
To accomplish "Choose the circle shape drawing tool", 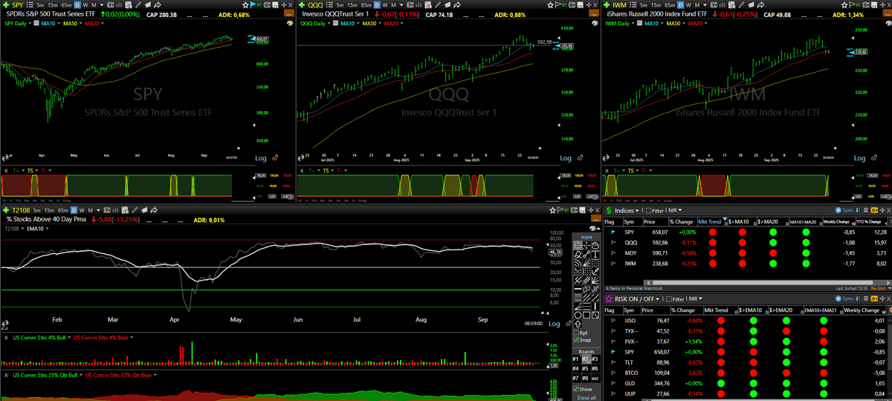I will coord(578,315).
